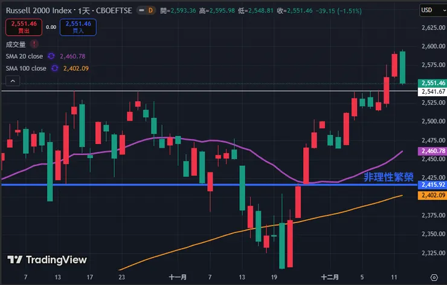Click the -39.15 (-1.51%) change value
447x285 pixels.
click(338, 11)
